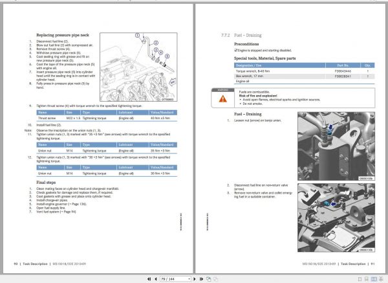Click the 'Torque wrench, 8-40 Nm' row

(305, 71)
